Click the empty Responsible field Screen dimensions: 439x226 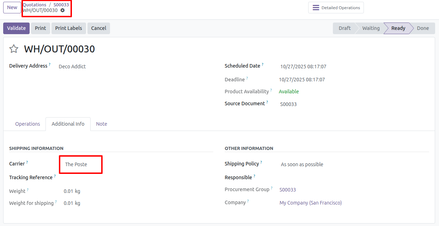pos(354,177)
